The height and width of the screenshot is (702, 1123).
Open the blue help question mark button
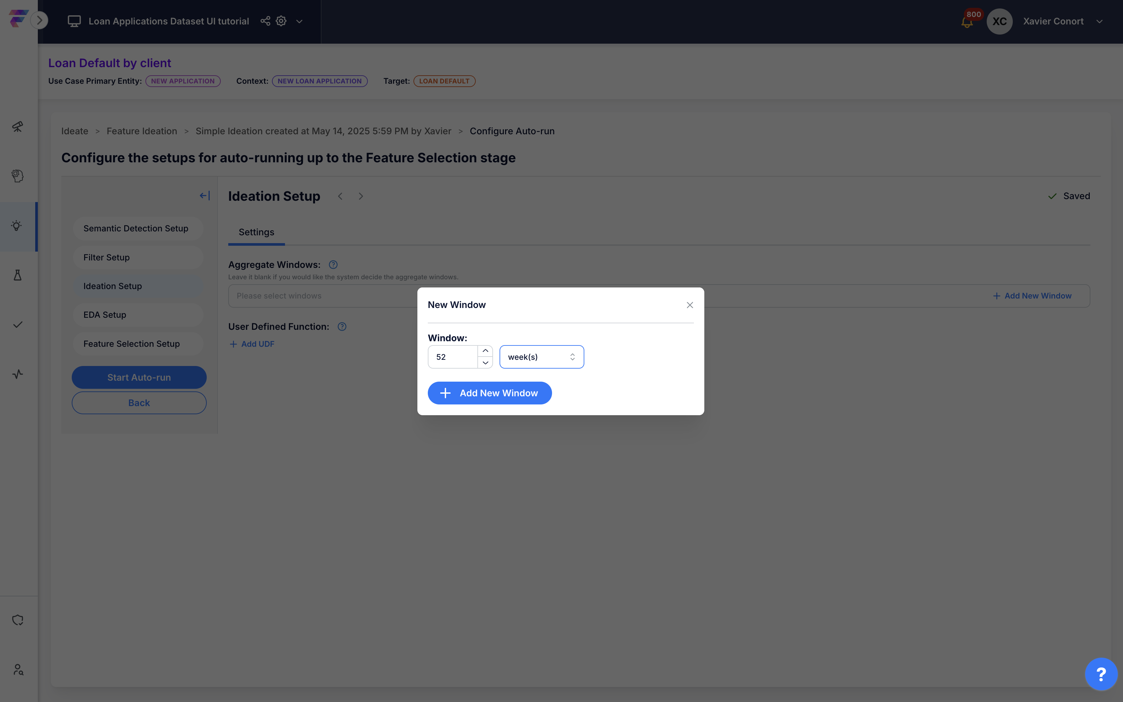[1101, 674]
